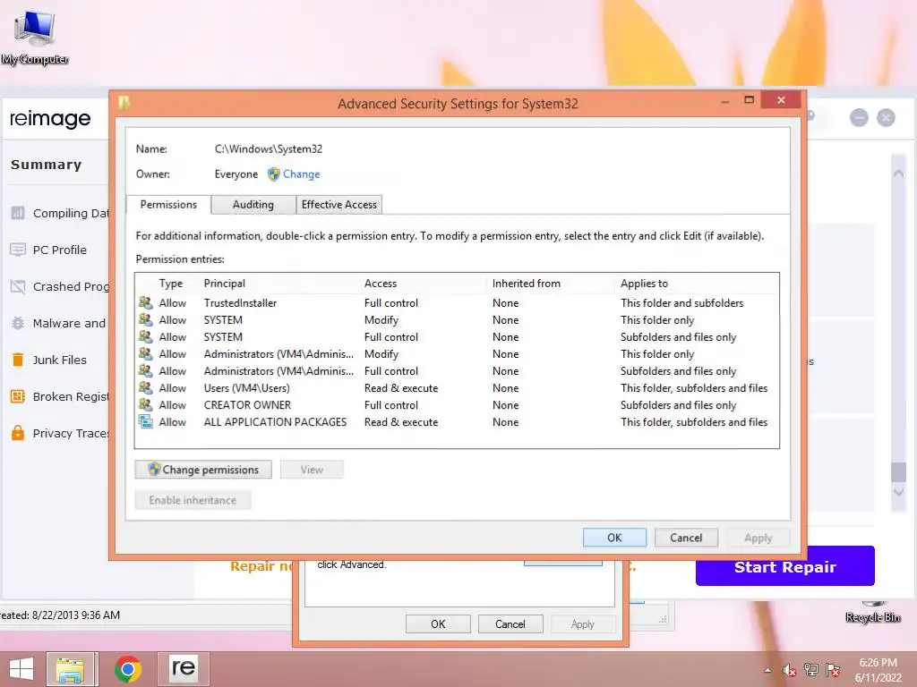Select Administrators entry with Full control access

pos(457,371)
